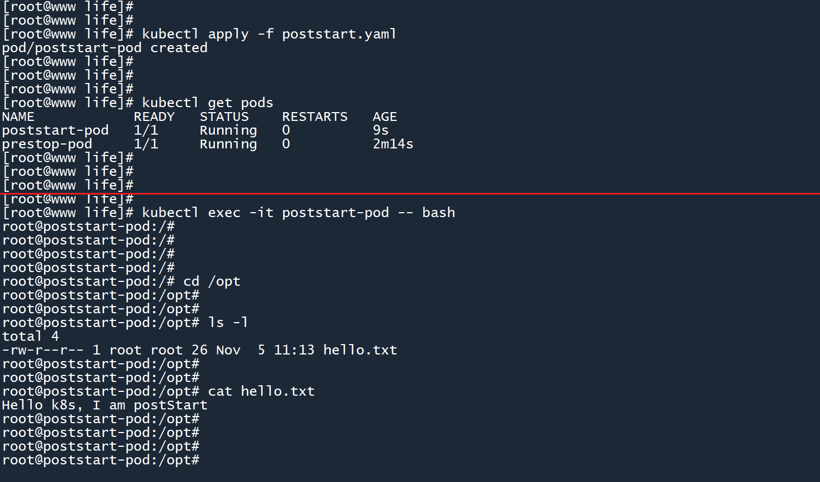
Task: Click the 'kubectl apply -f poststart.yaml' command text
Action: click(269, 34)
